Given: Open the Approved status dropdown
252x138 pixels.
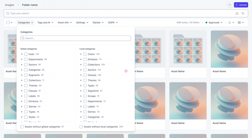Looking at the screenshot, I should 214,23.
